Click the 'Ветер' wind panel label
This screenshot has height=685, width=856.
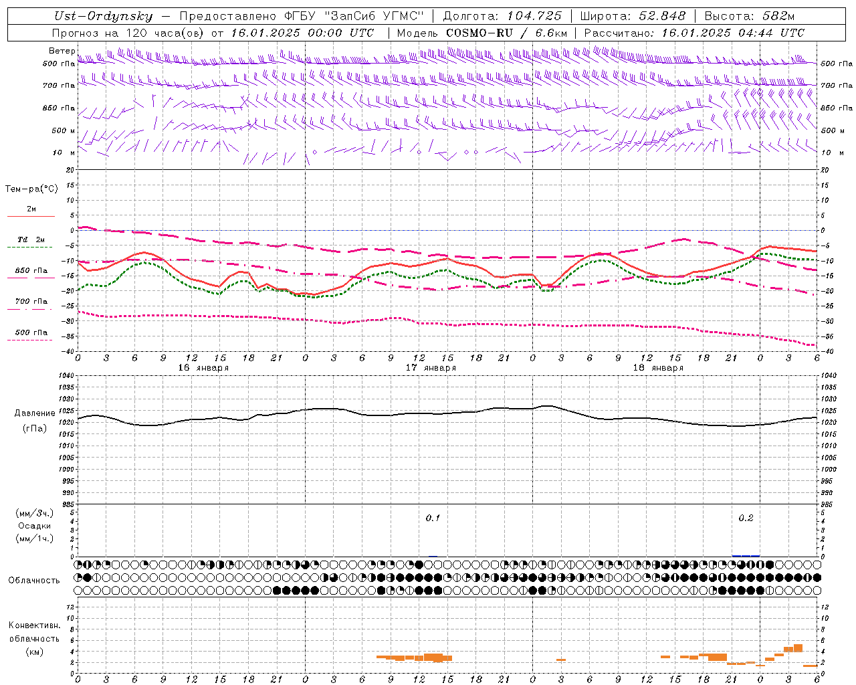coord(62,51)
